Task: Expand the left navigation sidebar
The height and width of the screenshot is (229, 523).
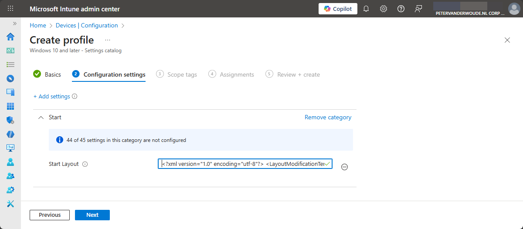Action: click(14, 24)
